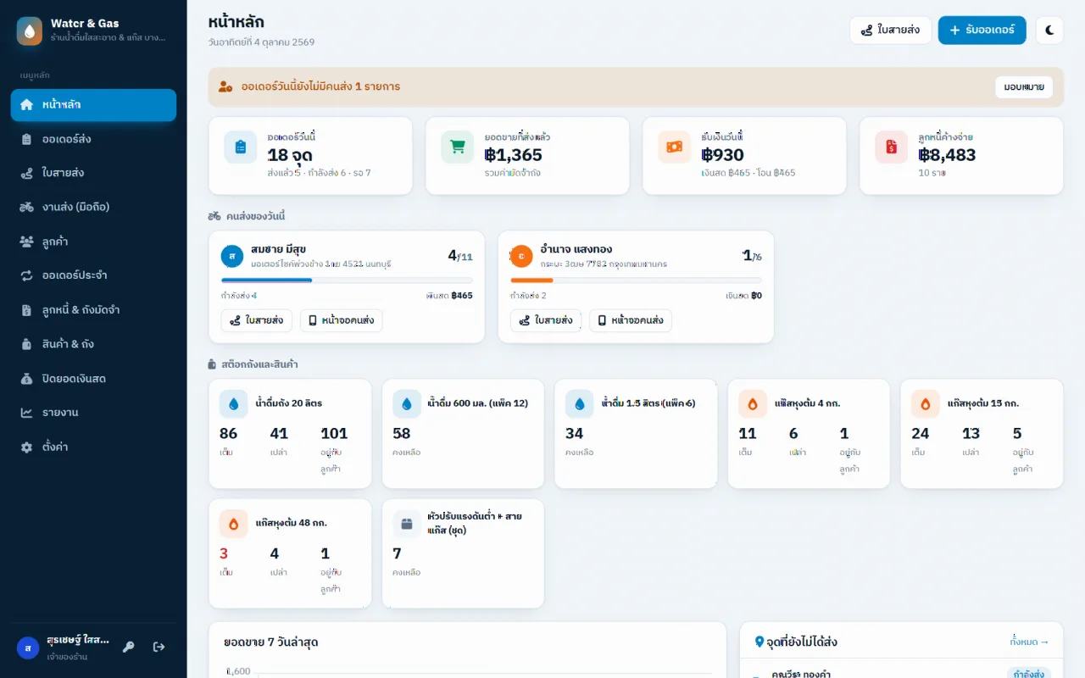1085x678 pixels.
Task: Click the box icon for หัวปรับแรงดันต่ำ
Action: pos(407,525)
